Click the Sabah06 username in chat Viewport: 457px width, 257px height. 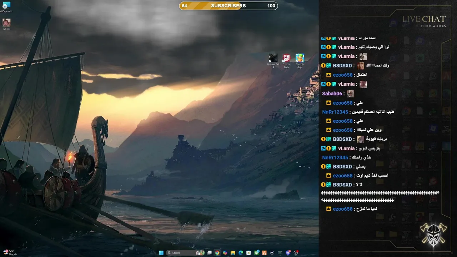coord(332,94)
